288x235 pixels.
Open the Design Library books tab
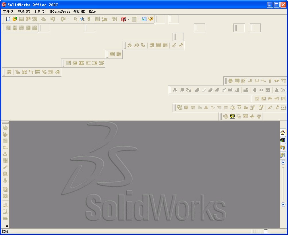(283, 140)
